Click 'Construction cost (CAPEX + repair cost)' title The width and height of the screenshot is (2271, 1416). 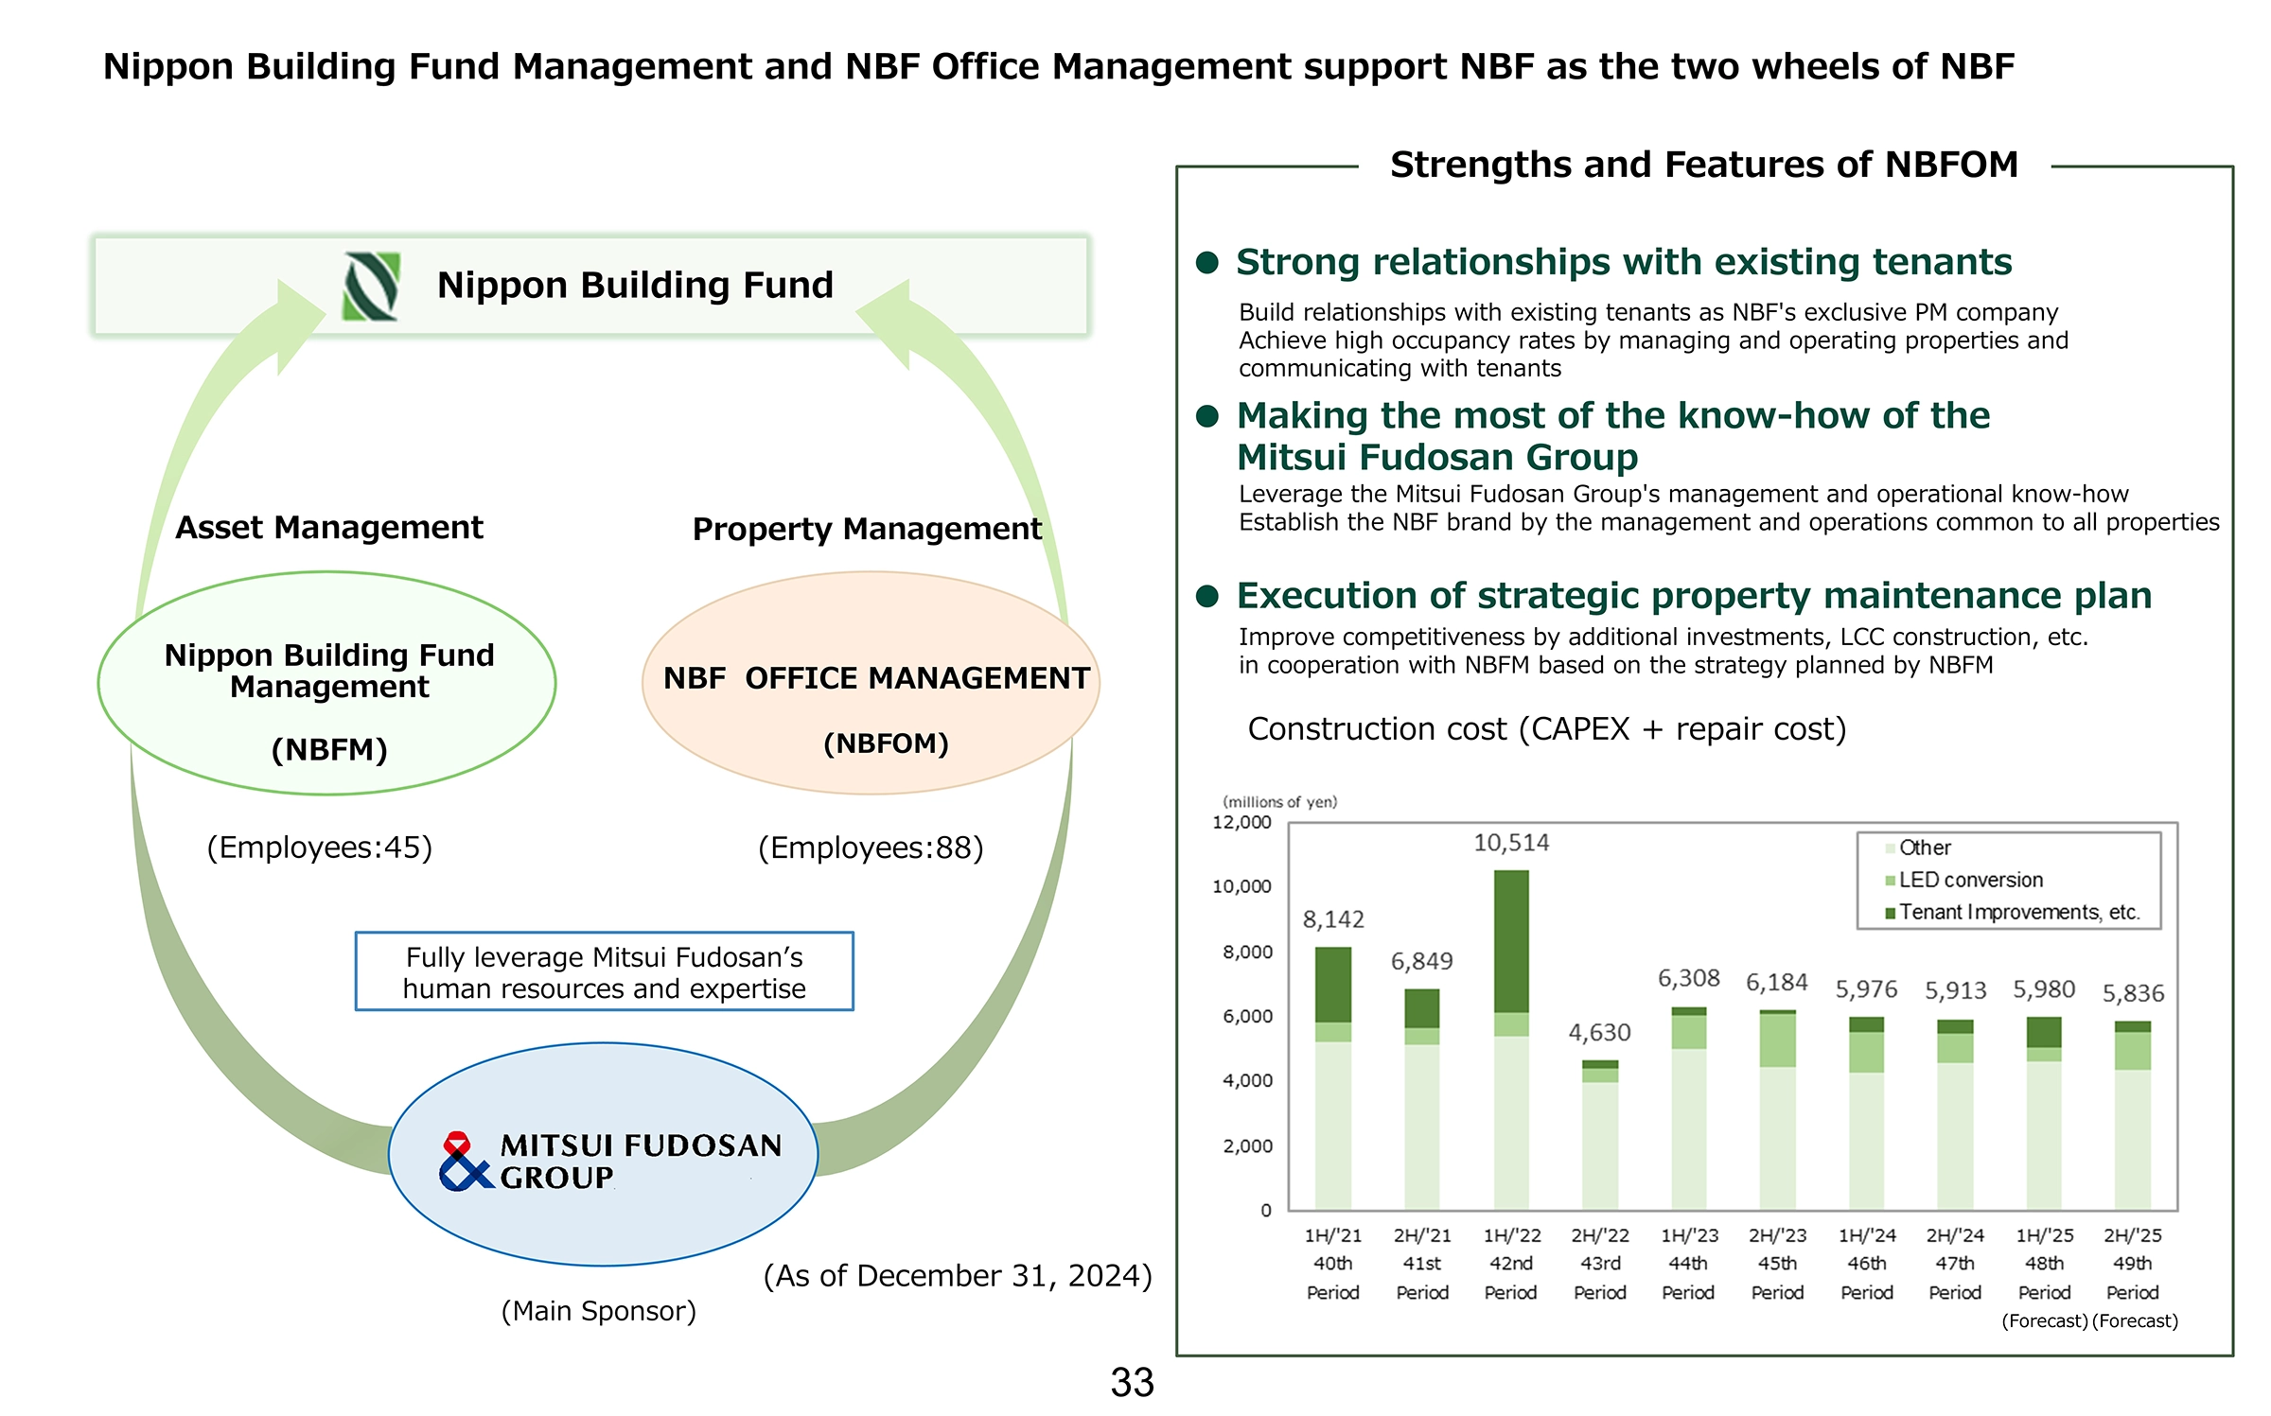[x=1547, y=729]
